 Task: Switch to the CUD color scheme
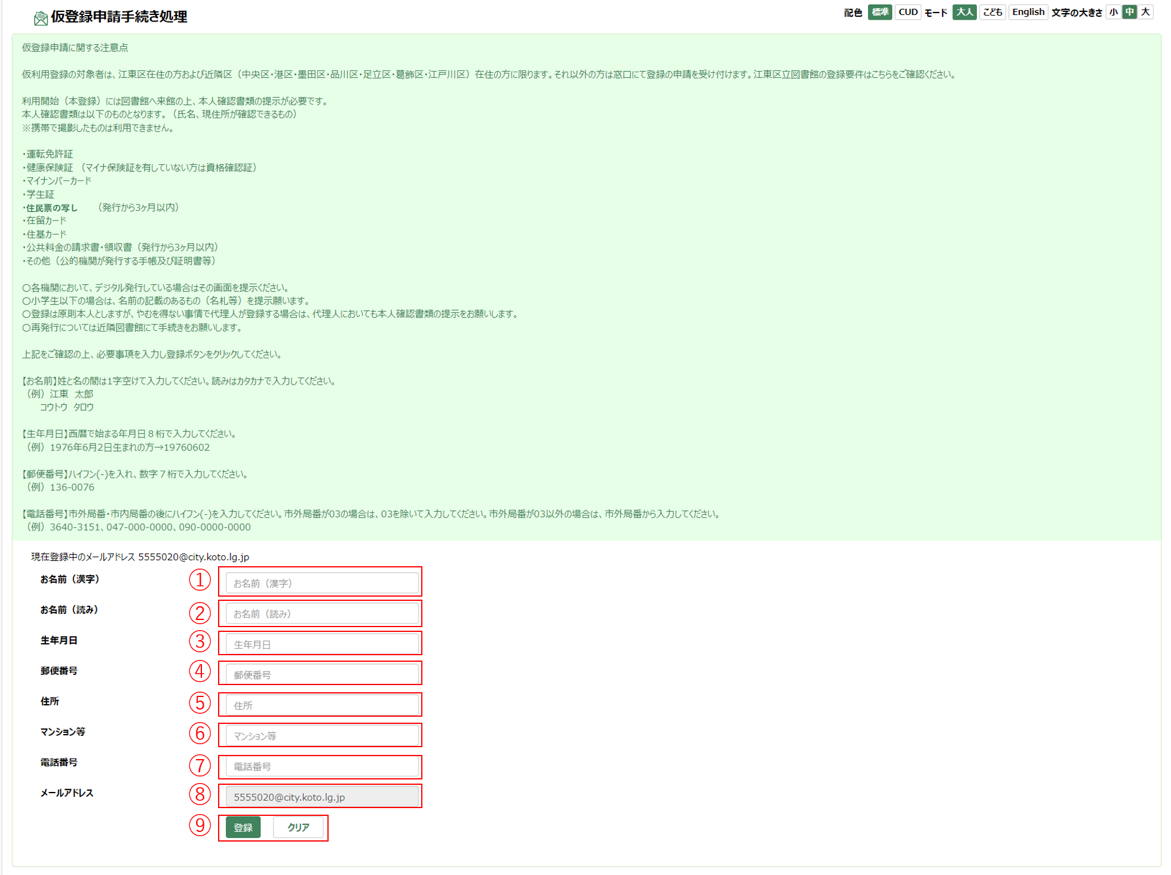click(908, 13)
